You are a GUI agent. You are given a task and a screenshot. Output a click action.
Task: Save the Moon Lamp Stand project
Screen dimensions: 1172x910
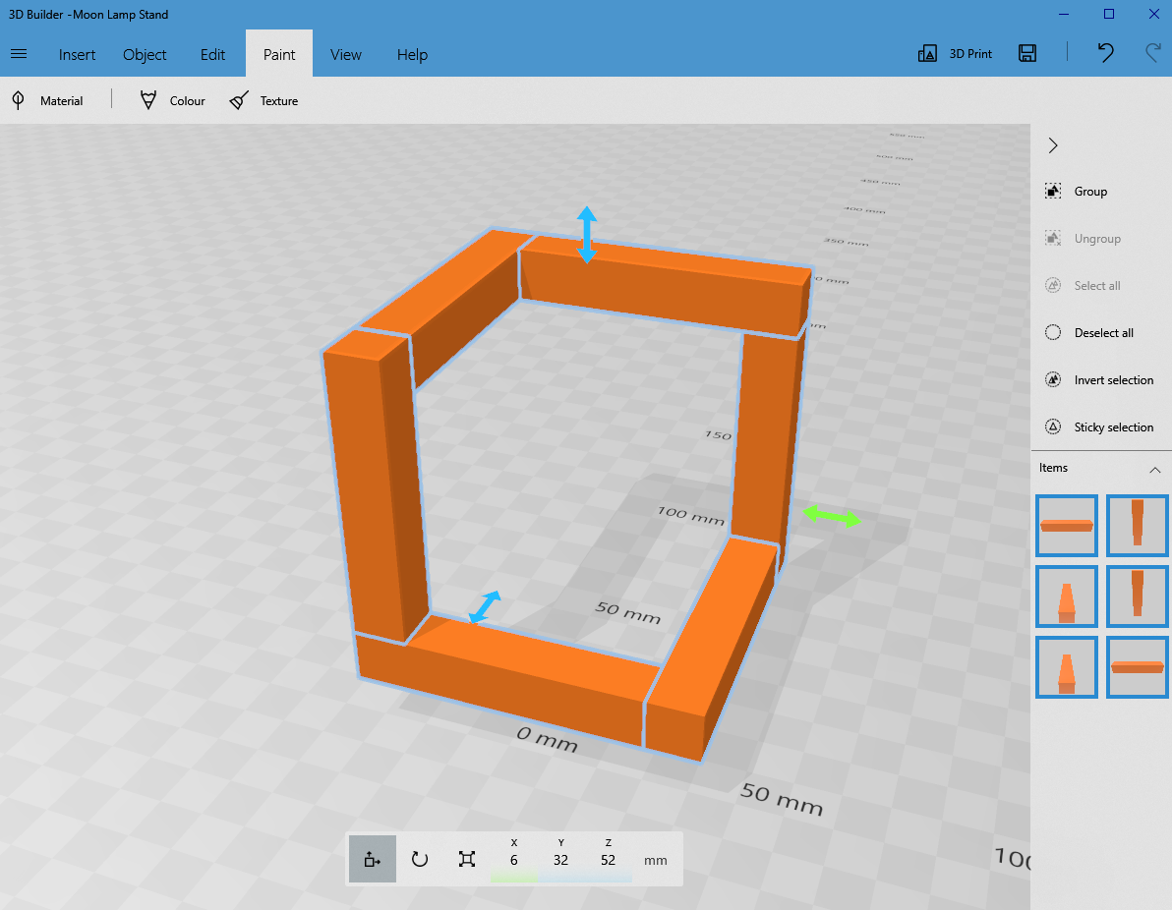(1027, 54)
